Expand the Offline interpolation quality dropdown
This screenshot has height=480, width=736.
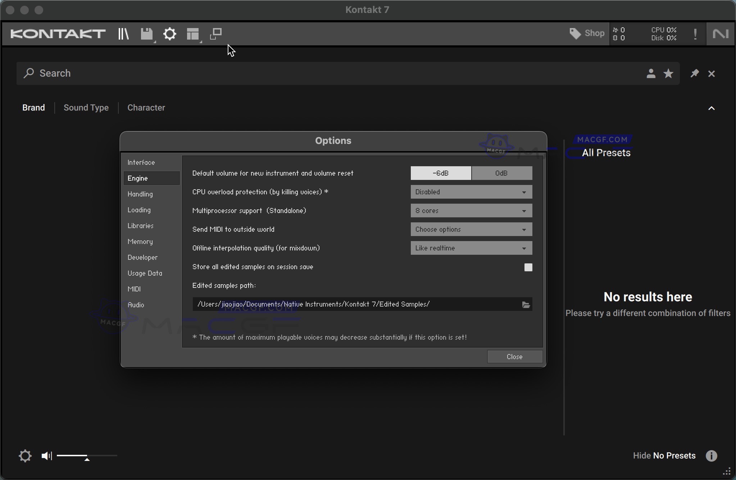tap(471, 248)
